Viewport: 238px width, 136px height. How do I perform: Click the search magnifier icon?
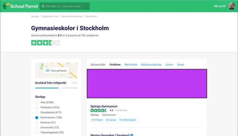43,6
